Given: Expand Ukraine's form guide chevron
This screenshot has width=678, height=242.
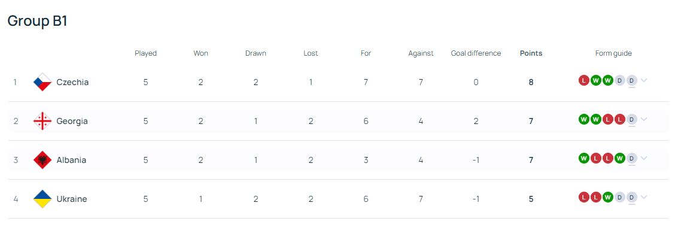Looking at the screenshot, I should [644, 197].
